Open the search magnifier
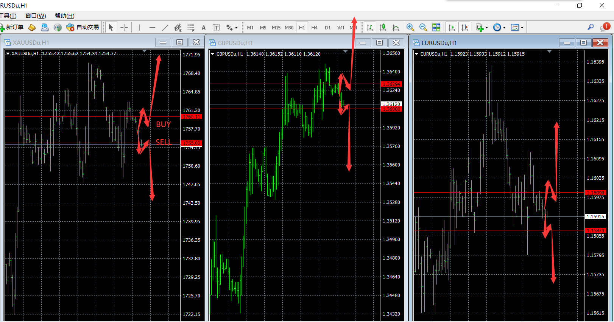The width and height of the screenshot is (614, 322). tap(591, 27)
